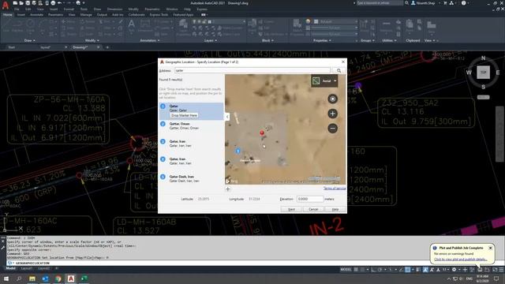The image size is (505, 284).
Task: Click the small plus icon below the map
Action: pyautogui.click(x=228, y=189)
